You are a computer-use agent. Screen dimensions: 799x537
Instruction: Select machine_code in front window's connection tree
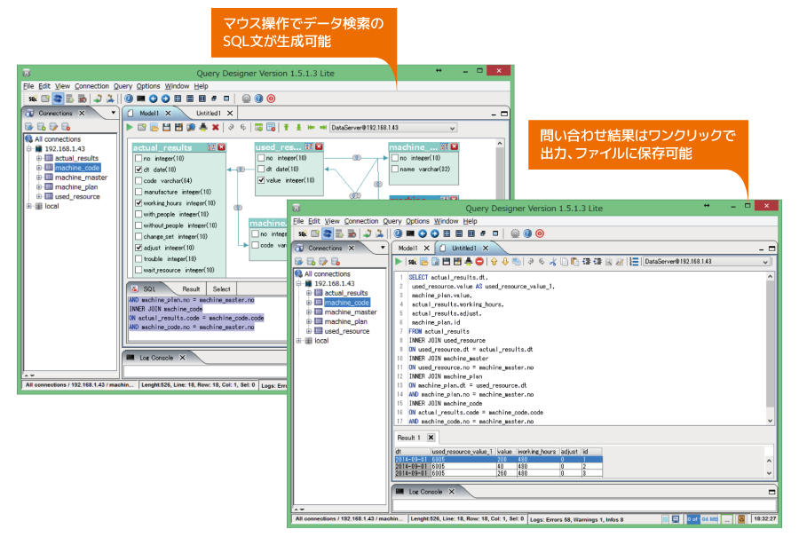(346, 303)
